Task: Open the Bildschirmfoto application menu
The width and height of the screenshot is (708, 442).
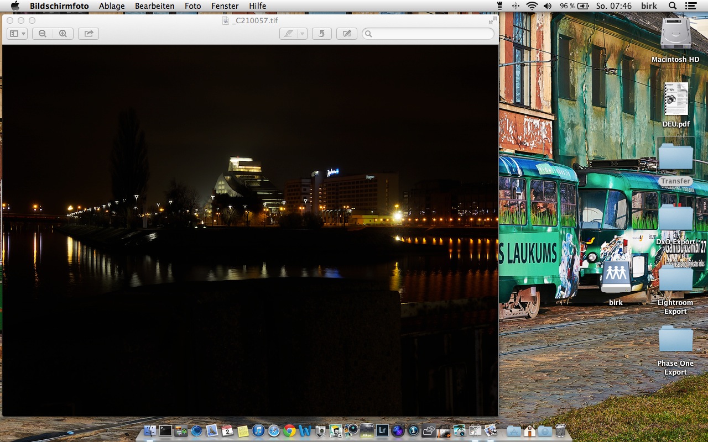Action: (x=59, y=6)
